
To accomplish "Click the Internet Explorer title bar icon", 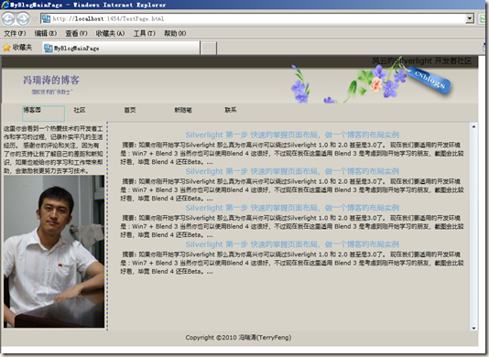I will (x=5, y=5).
